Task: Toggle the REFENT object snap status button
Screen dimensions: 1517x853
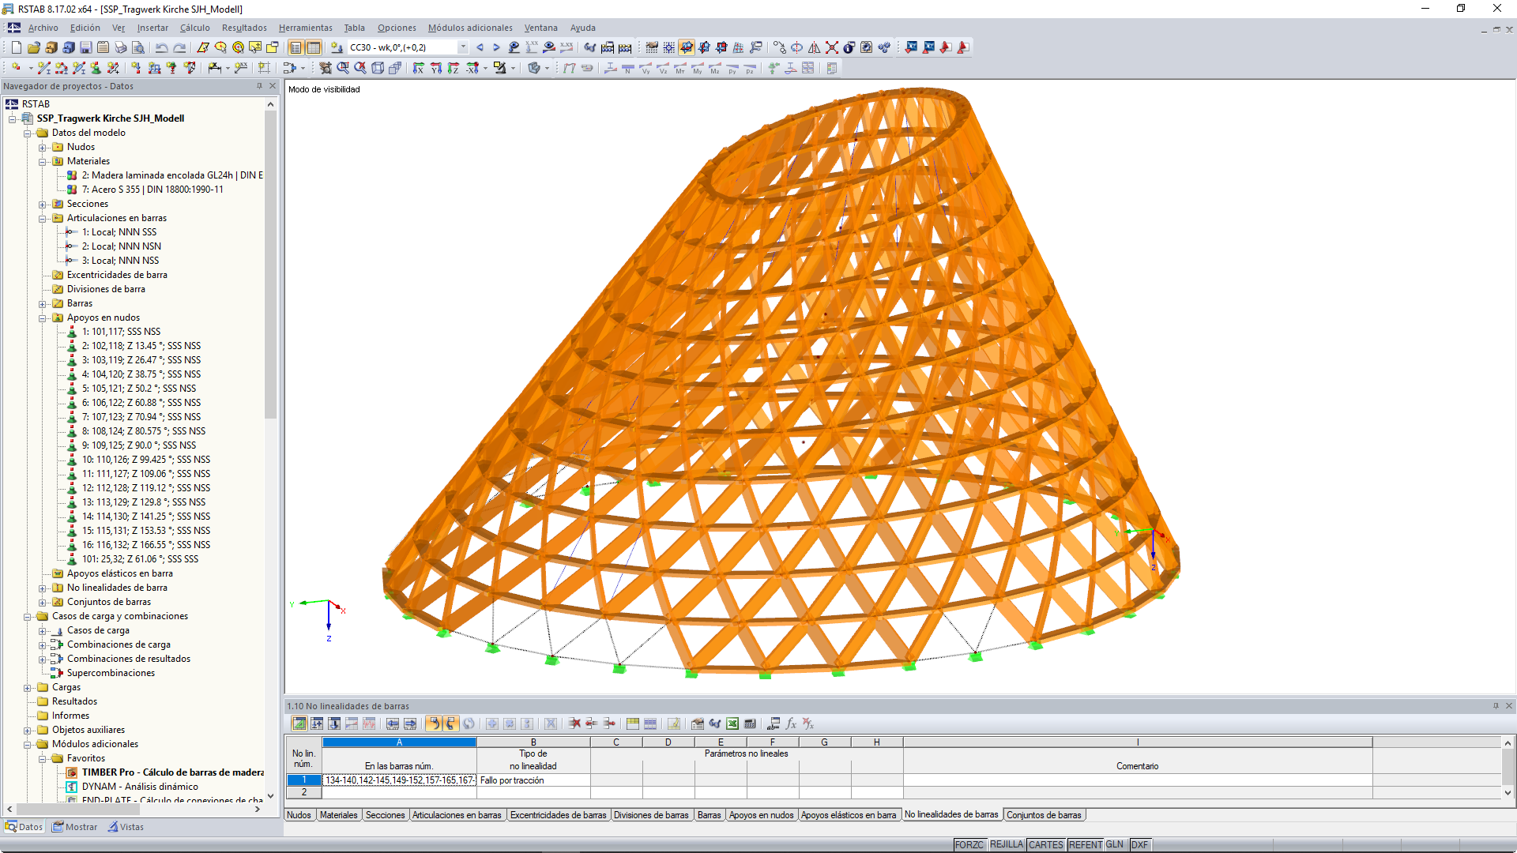Action: point(1085,844)
